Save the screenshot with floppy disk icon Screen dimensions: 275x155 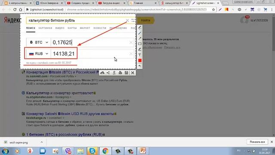coord(126,73)
